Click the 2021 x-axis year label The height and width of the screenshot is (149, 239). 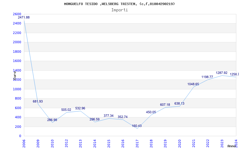[x=194, y=144]
